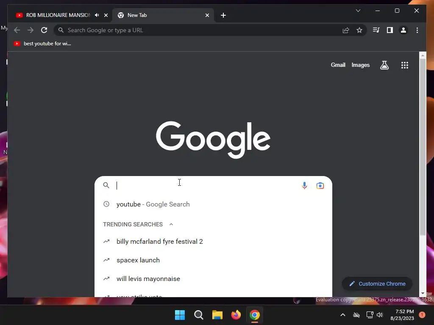This screenshot has width=434, height=325.
Task: Show hidden system tray icons
Action: pos(342,315)
